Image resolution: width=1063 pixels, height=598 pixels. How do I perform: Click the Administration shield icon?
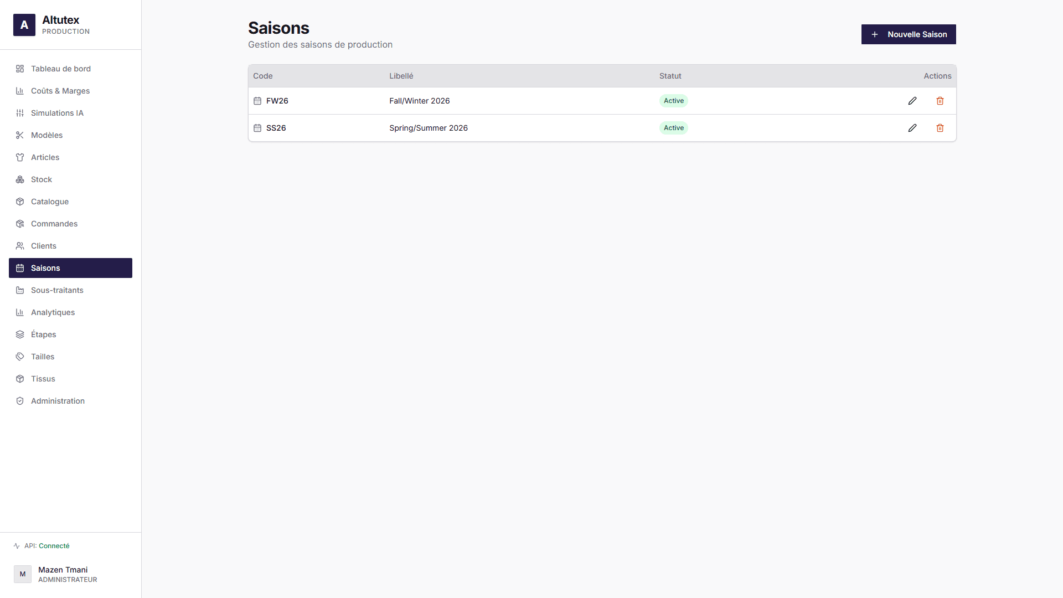pyautogui.click(x=20, y=401)
